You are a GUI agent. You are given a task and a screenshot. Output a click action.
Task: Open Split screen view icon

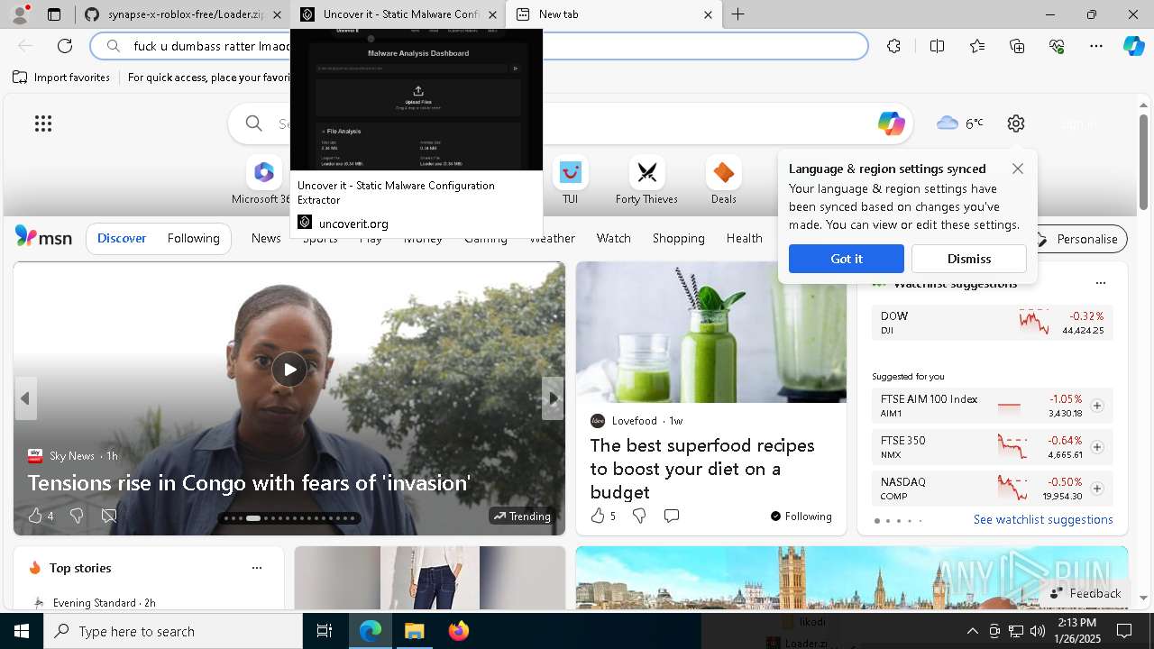(x=937, y=46)
